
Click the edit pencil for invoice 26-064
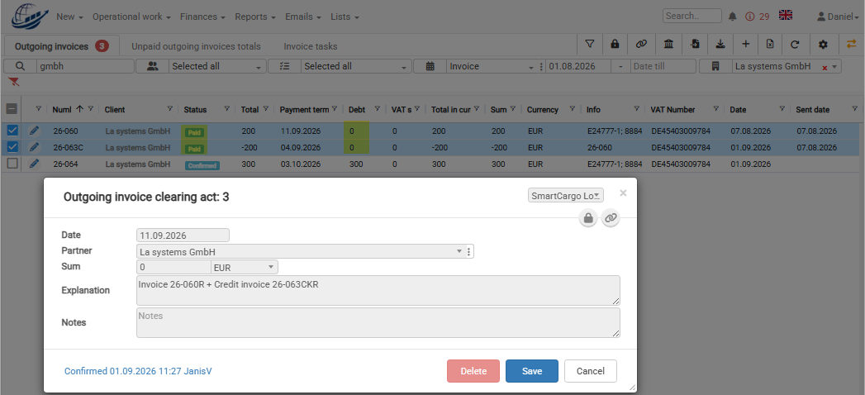pyautogui.click(x=34, y=164)
